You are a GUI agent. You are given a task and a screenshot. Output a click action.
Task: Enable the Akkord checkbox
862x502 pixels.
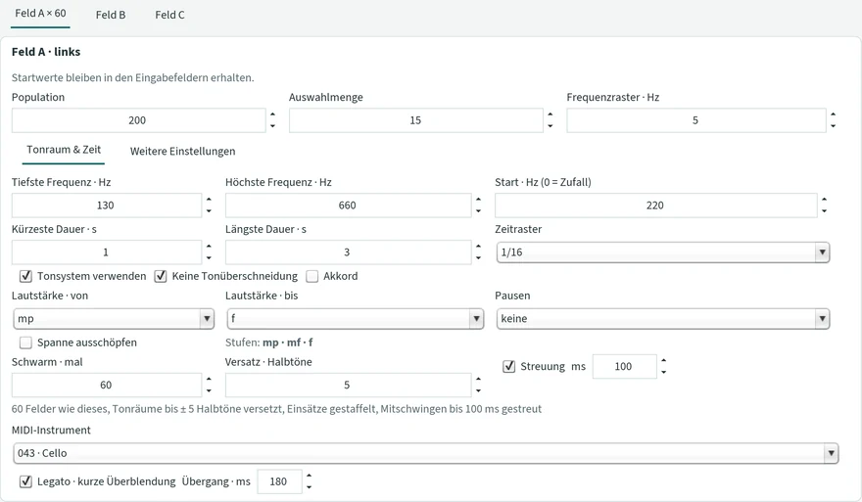[311, 276]
